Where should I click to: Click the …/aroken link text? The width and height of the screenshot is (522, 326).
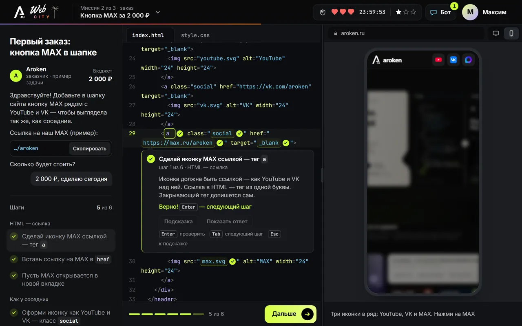[26, 148]
